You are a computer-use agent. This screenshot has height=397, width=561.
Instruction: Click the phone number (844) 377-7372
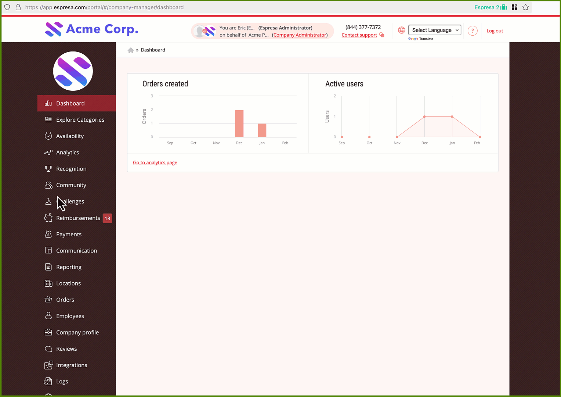pyautogui.click(x=363, y=27)
